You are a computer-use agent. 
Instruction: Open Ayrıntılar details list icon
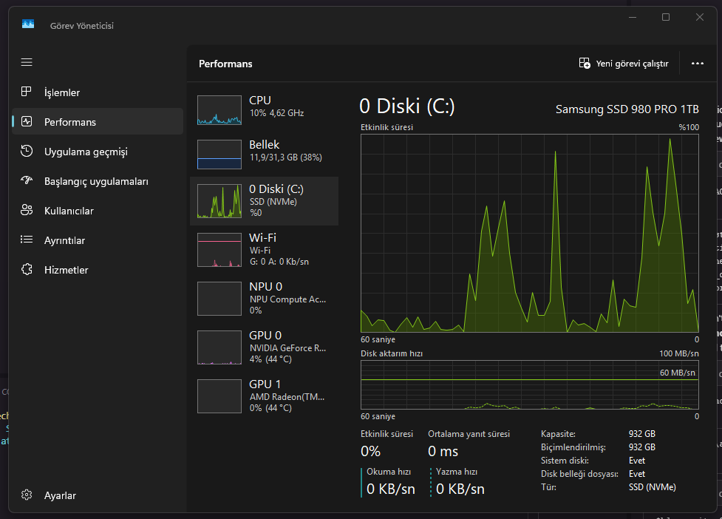point(27,240)
